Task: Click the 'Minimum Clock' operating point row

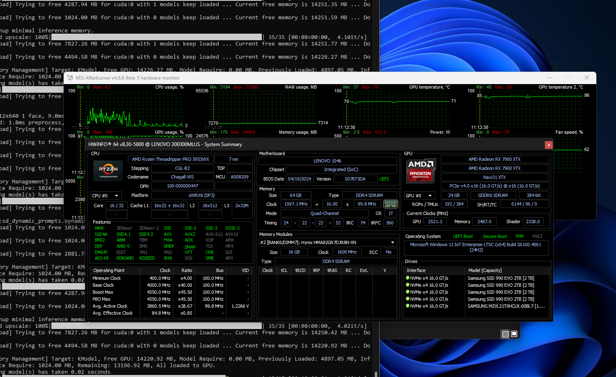Action: (x=171, y=278)
